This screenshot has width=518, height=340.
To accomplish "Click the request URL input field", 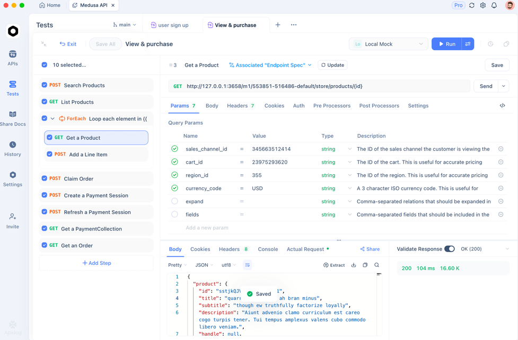I will click(x=318, y=85).
